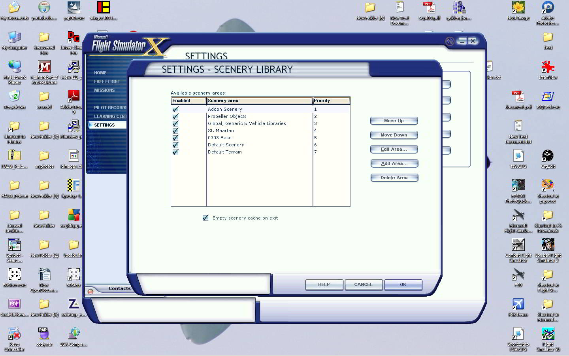
Task: Disable the Default Terrain scenery checkbox
Action: [x=175, y=152]
